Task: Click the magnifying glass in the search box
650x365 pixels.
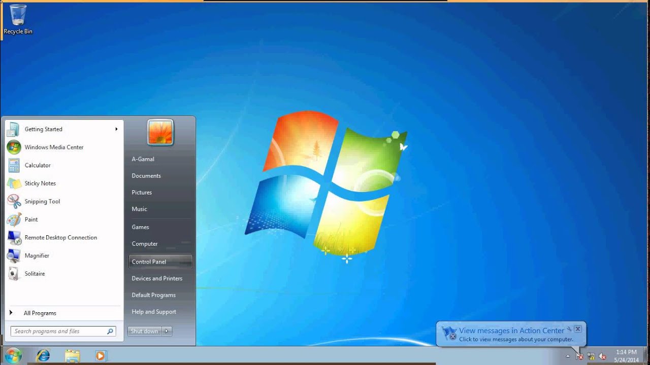Action: click(x=110, y=332)
